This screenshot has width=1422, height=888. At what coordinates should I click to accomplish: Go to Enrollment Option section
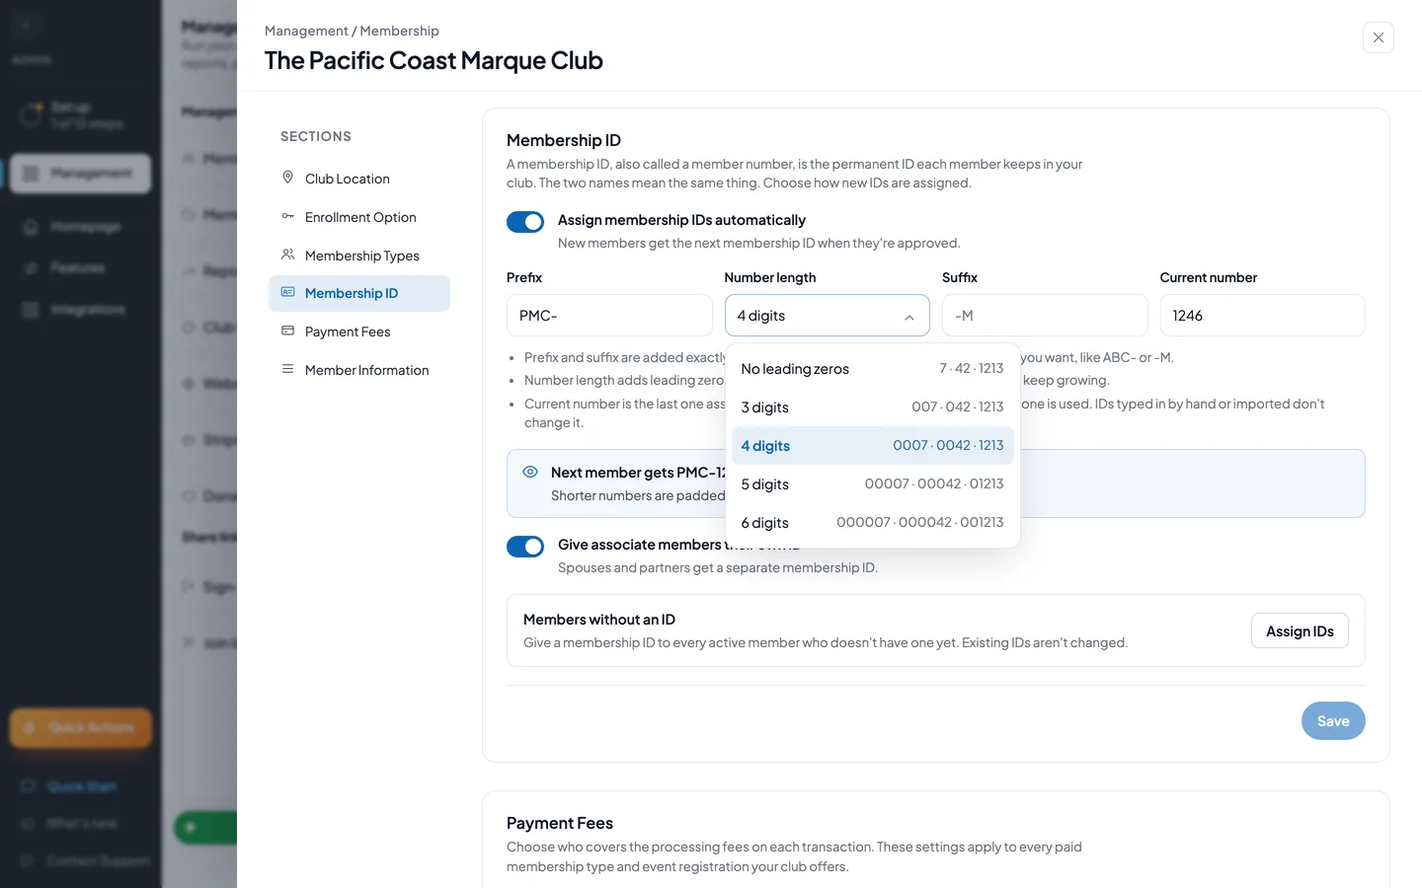point(359,217)
